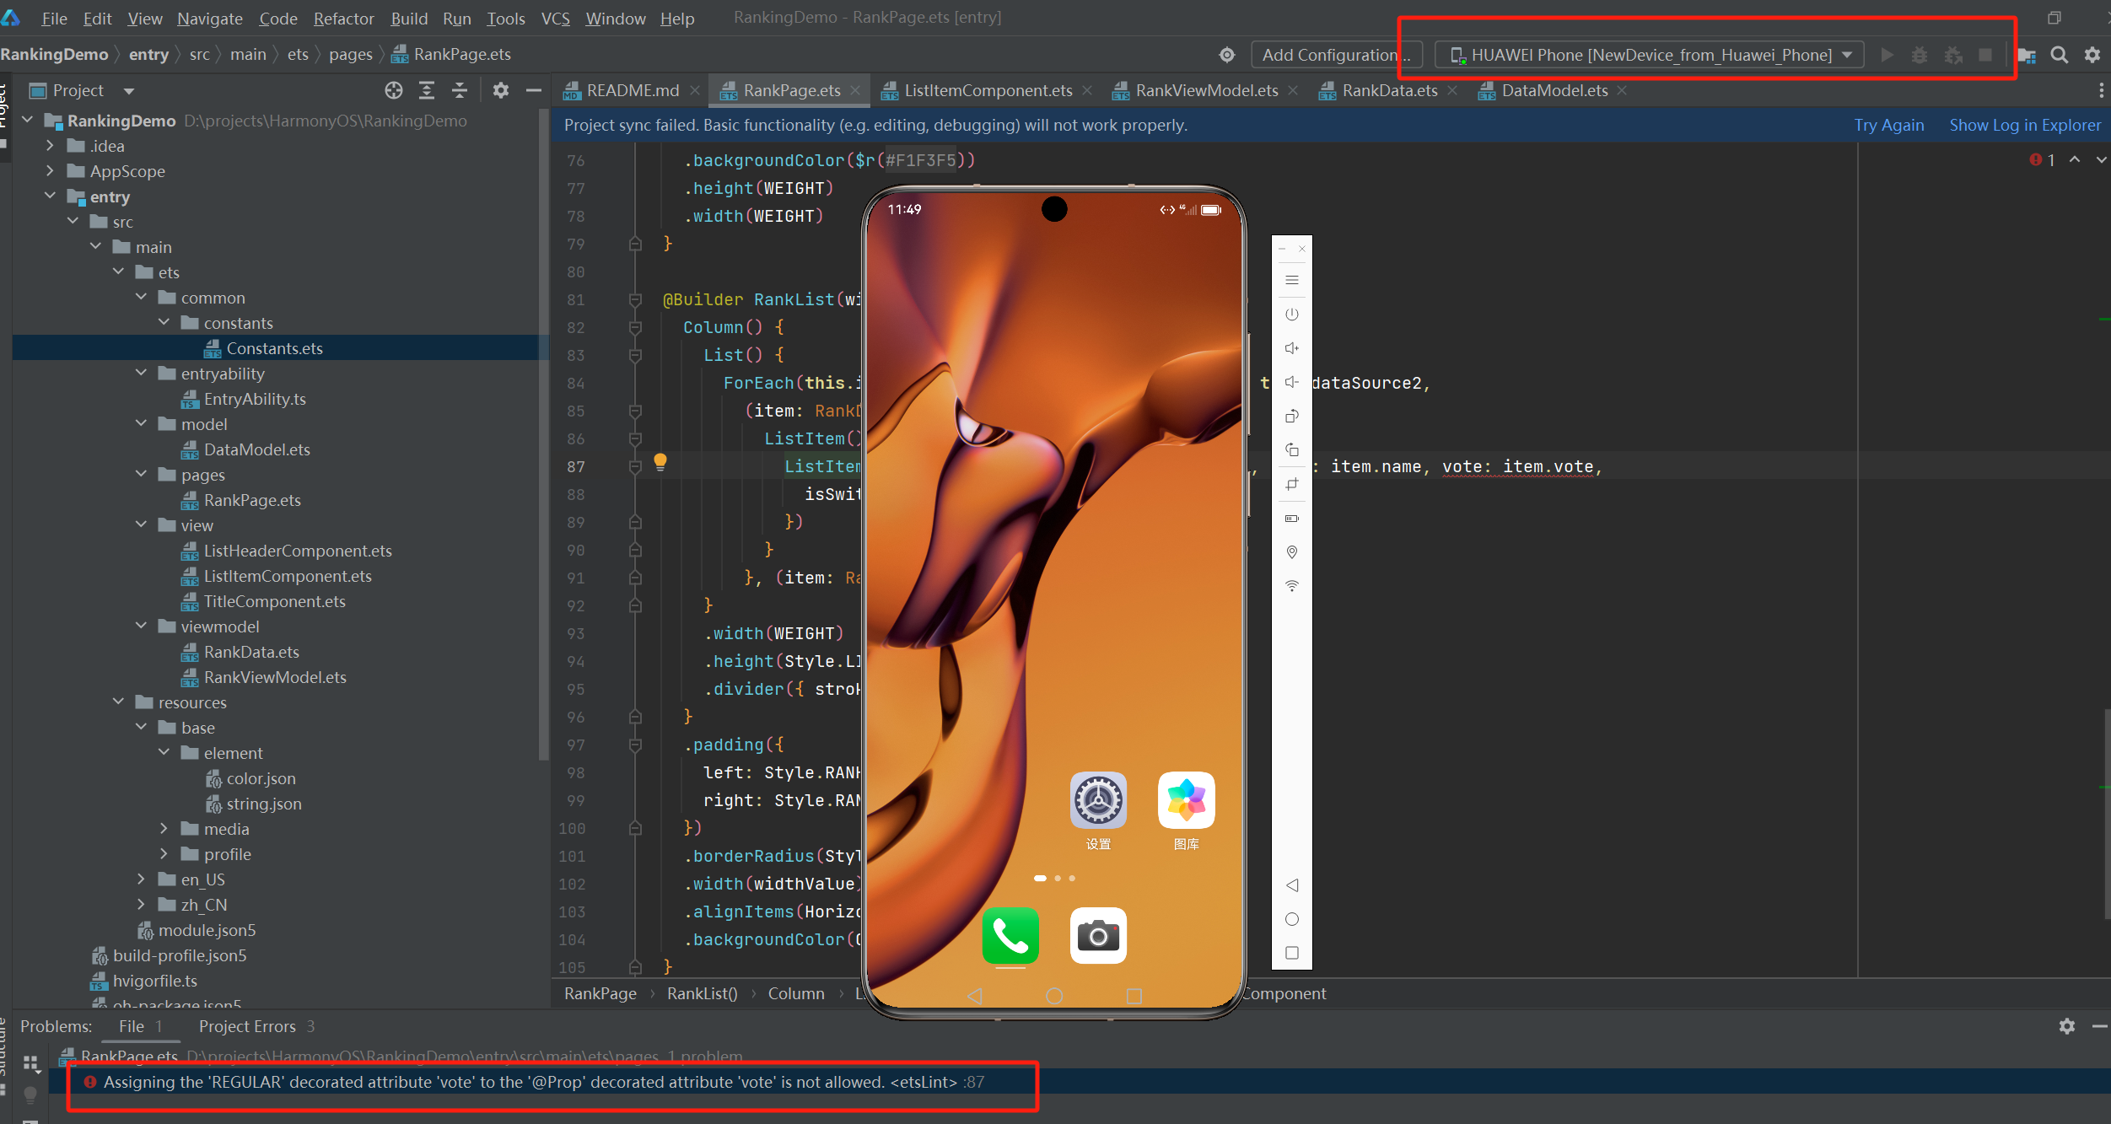Open the emulator sidebar hamburger menu
This screenshot has height=1124, width=2111.
1291,280
